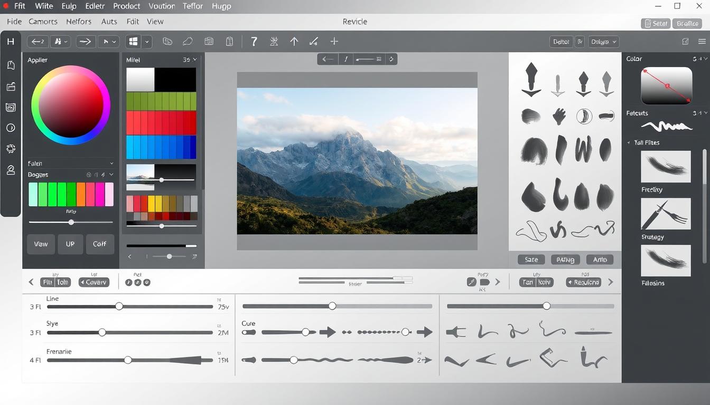Select the Freeliry brush thumbnail

click(666, 167)
